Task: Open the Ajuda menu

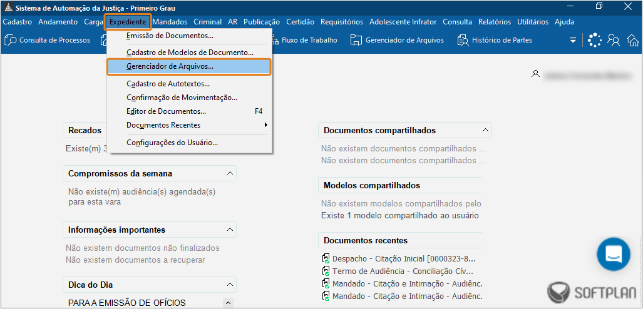Action: click(x=564, y=22)
